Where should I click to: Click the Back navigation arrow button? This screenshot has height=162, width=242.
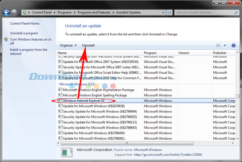(x=6, y=13)
